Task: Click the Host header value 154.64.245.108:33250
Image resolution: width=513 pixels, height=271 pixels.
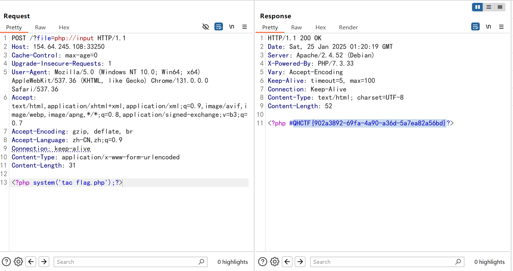Action: (x=69, y=47)
